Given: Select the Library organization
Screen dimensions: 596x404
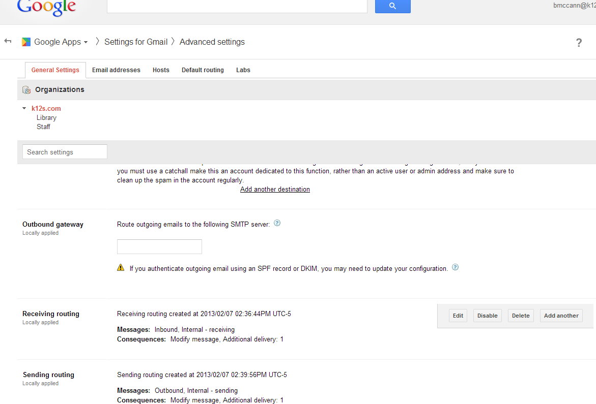Looking at the screenshot, I should coord(46,117).
